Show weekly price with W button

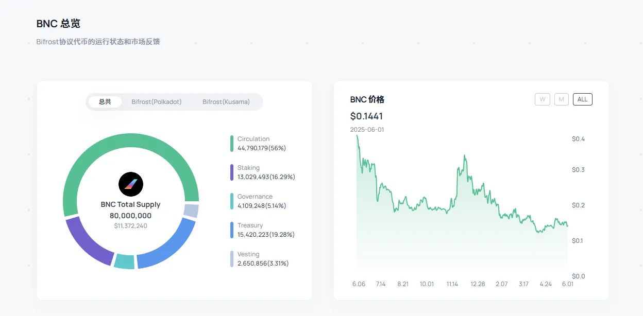543,99
